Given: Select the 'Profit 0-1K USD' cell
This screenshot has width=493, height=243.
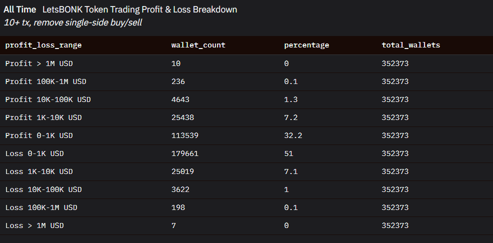Looking at the screenshot, I should pos(39,135).
